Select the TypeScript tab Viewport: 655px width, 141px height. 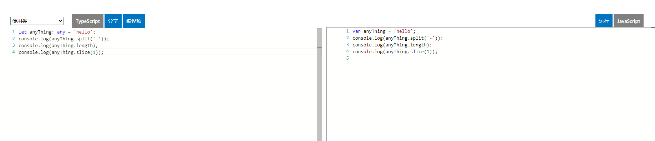pos(88,21)
